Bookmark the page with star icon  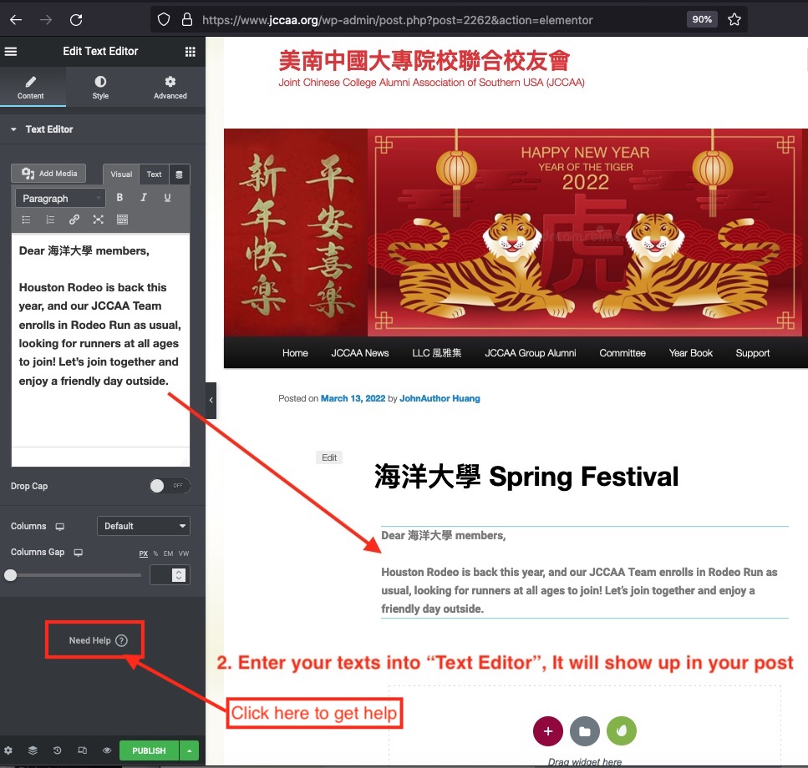click(734, 19)
